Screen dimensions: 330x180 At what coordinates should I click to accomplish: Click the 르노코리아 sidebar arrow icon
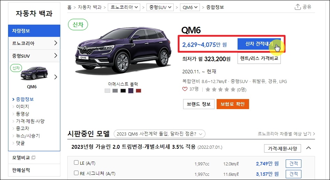click(55, 43)
